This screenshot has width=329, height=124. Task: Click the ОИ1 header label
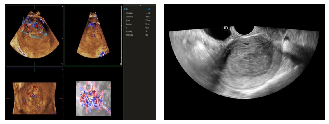click(128, 9)
